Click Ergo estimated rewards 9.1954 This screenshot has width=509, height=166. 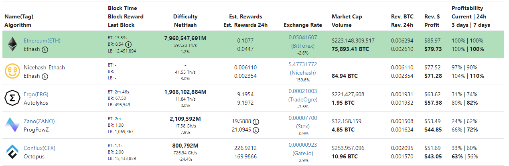245,94
